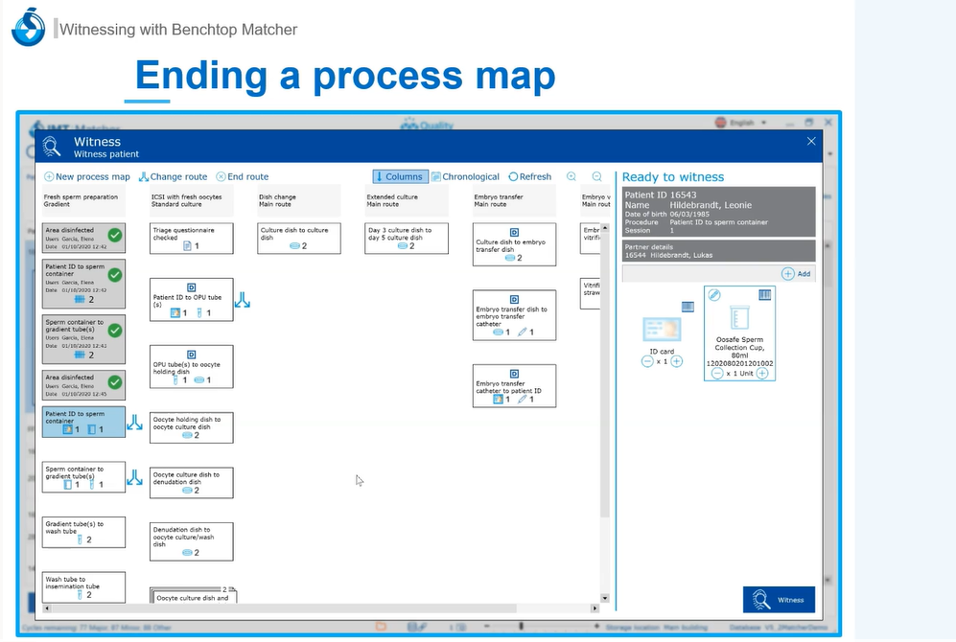956x642 pixels.
Task: Close the Witness dialog
Action: pos(811,142)
